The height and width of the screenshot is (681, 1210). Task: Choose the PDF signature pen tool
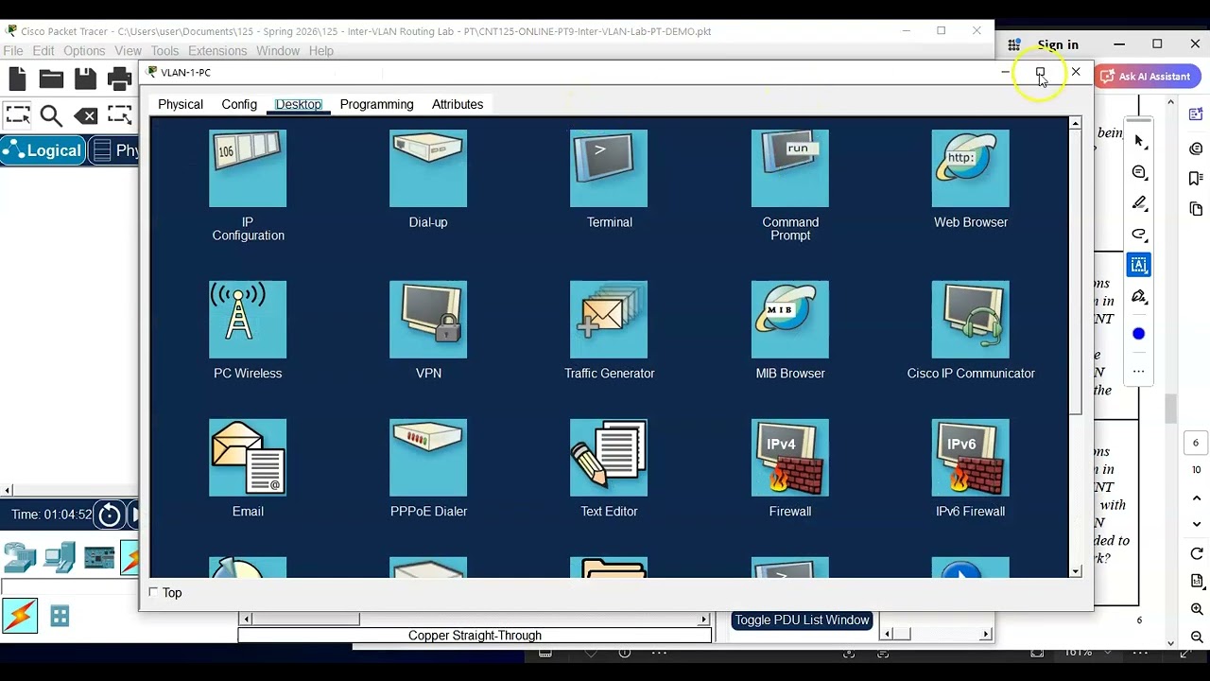point(1139,297)
